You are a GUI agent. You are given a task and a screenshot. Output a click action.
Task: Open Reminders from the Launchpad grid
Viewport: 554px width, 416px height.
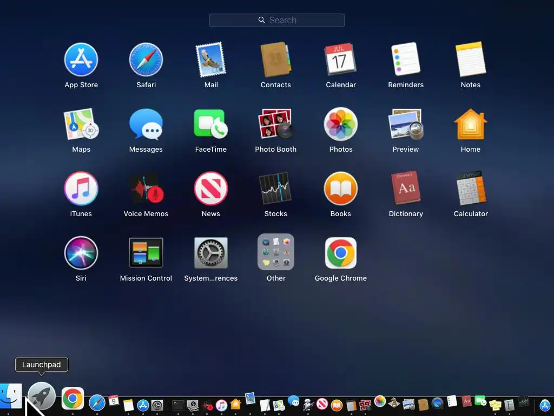[x=406, y=60]
